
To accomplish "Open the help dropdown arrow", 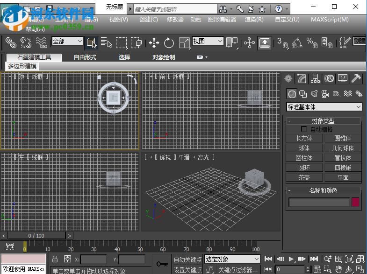I will [x=287, y=9].
